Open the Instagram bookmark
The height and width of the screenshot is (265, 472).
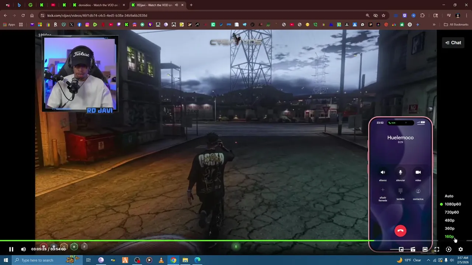coord(87,25)
